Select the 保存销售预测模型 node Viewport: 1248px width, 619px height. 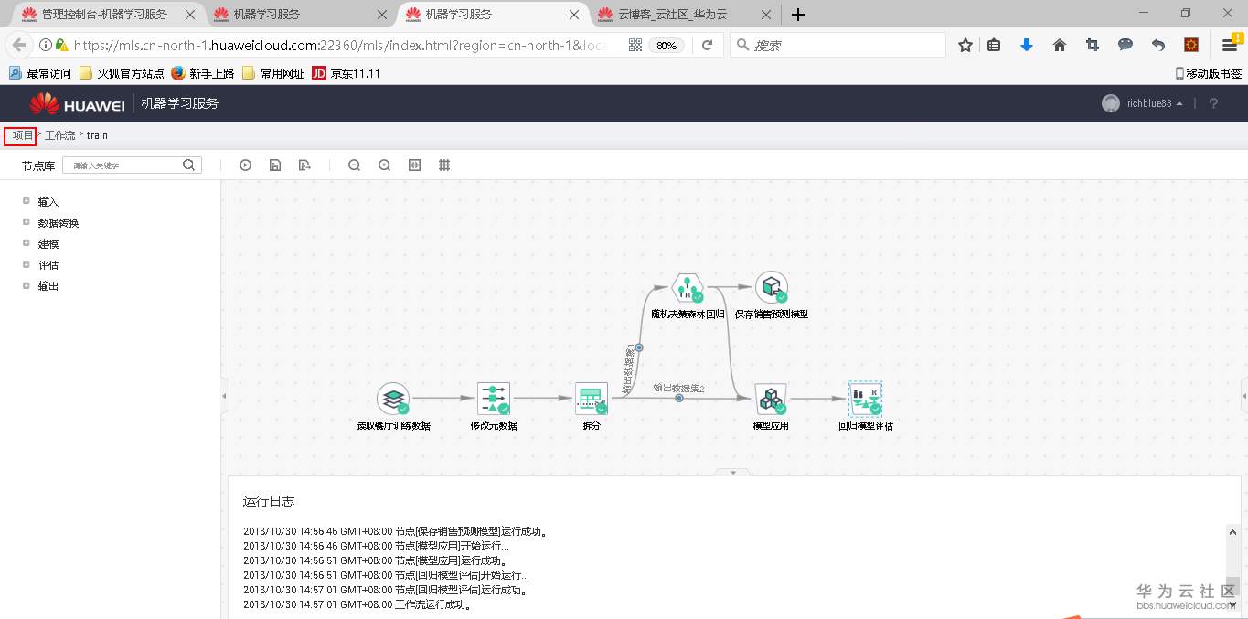[772, 287]
